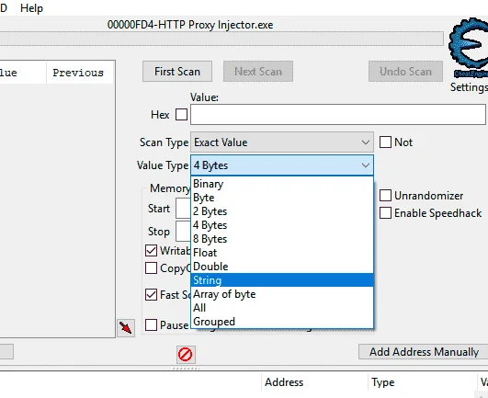
Task: Select Float value type
Action: 282,253
